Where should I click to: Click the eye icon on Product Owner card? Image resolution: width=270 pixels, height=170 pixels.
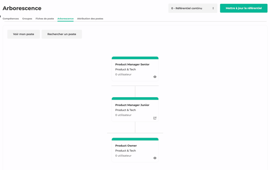pyautogui.click(x=155, y=158)
